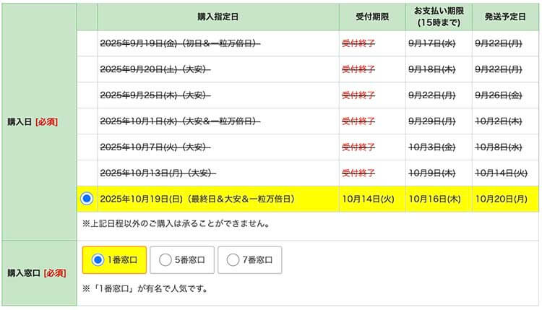Image resolution: width=542 pixels, height=310 pixels.
Task: Select the 5番窓口 radio option
Action: (x=165, y=260)
